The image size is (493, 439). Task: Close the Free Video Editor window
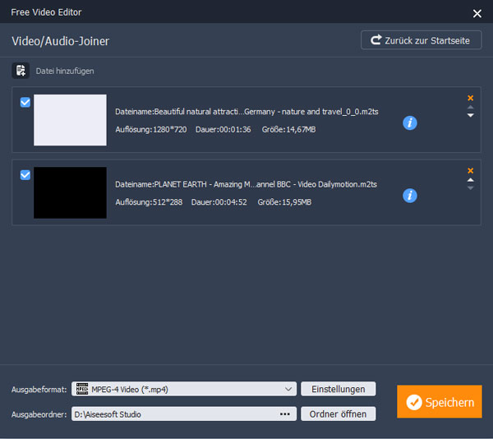point(477,13)
